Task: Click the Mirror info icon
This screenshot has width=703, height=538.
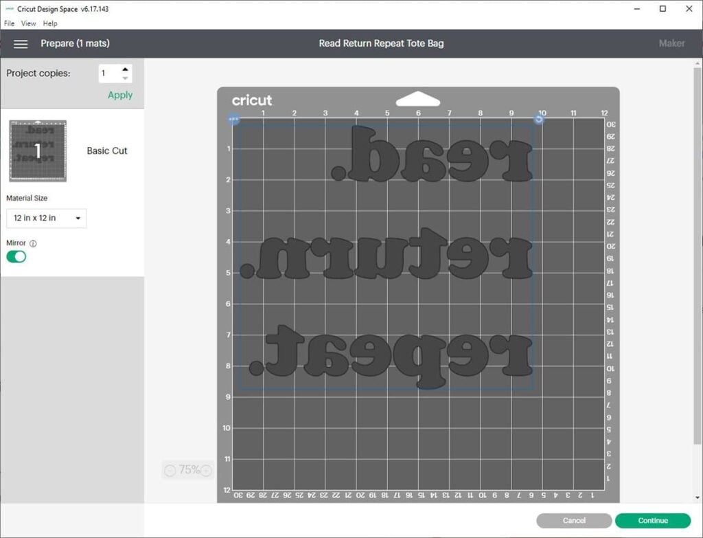Action: click(33, 243)
